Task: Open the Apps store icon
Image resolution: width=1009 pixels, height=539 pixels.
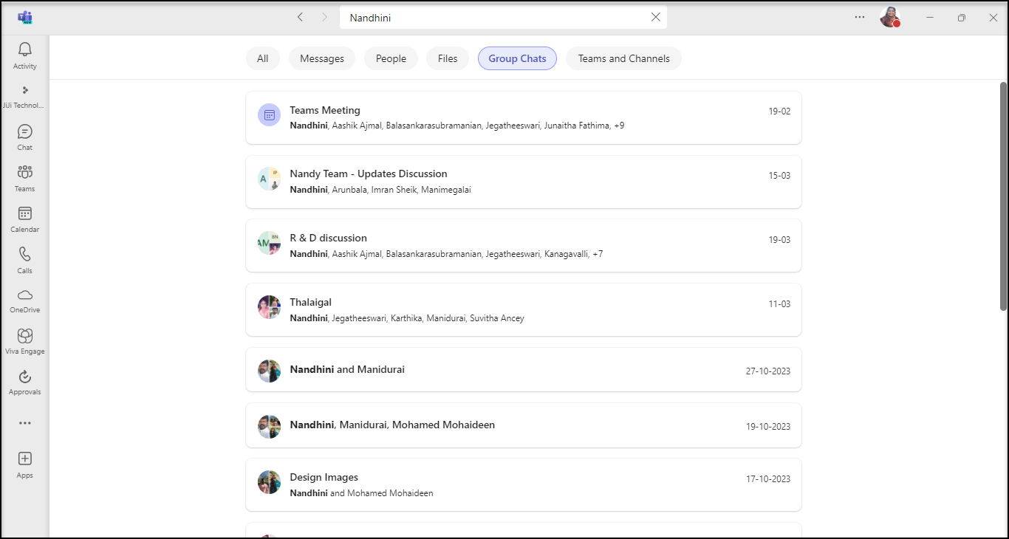Action: click(24, 459)
